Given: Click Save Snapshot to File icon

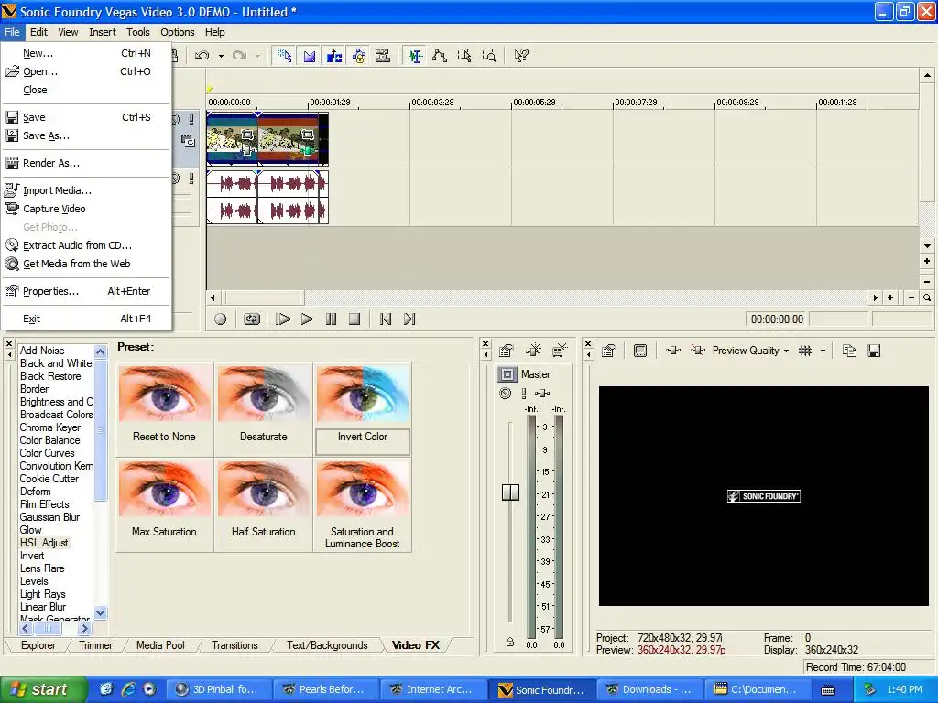Looking at the screenshot, I should click(x=874, y=351).
